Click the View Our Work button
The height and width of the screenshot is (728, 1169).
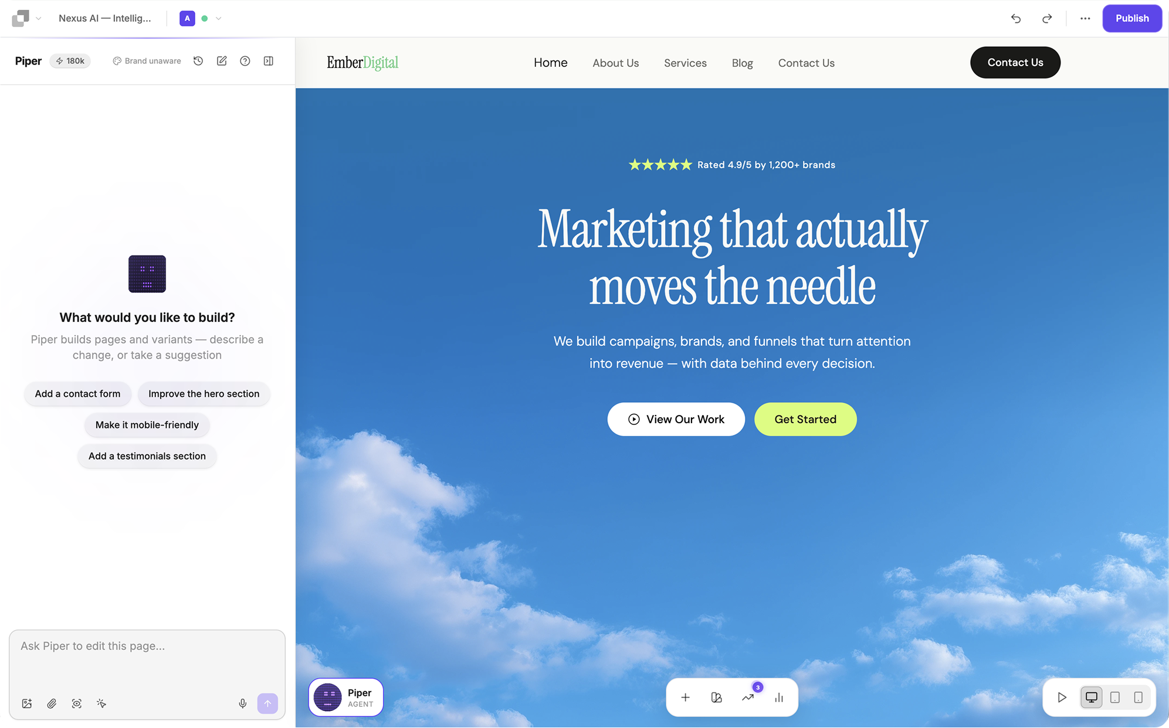[x=676, y=419]
